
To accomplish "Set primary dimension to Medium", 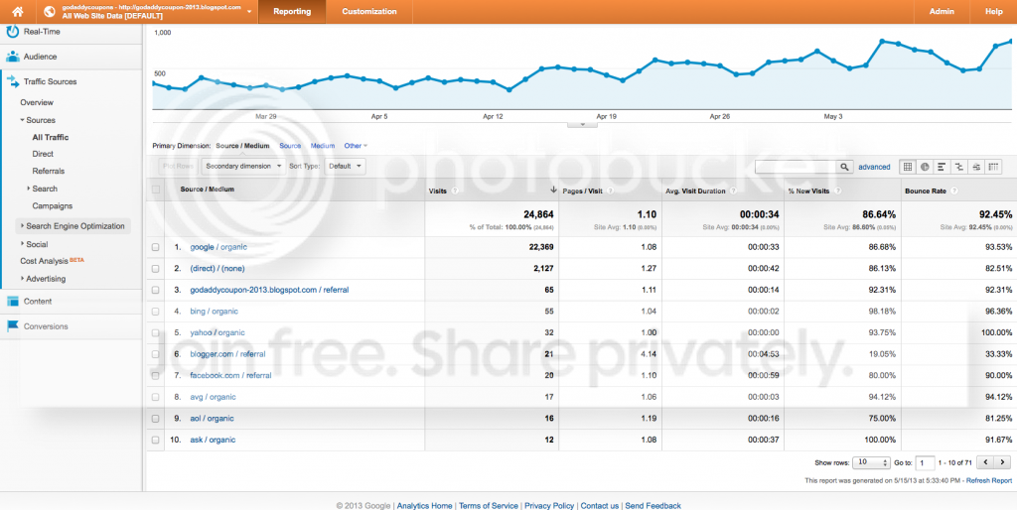I will click(323, 146).
